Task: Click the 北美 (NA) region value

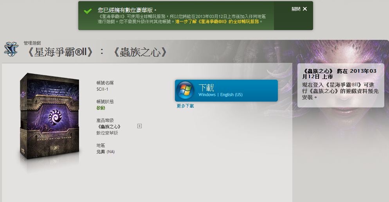Action: pos(105,152)
